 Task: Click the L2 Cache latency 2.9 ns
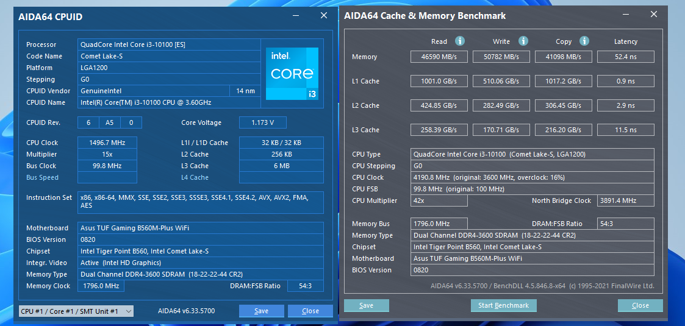coord(626,105)
